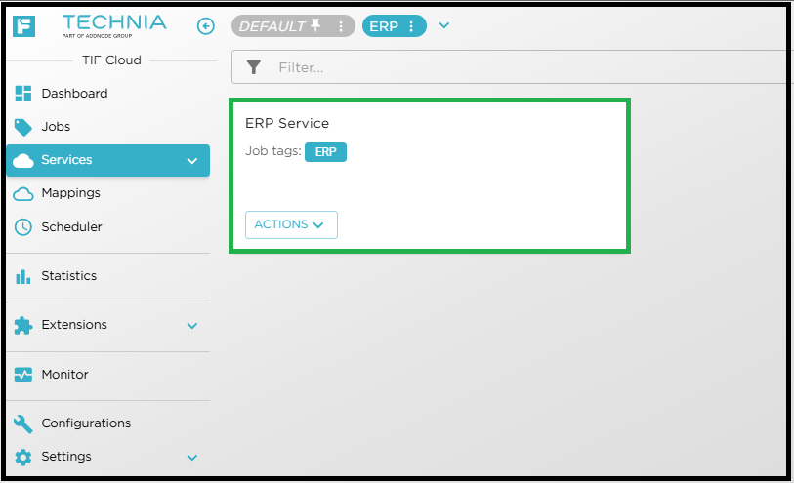Type in the Filter input field

coord(527,67)
